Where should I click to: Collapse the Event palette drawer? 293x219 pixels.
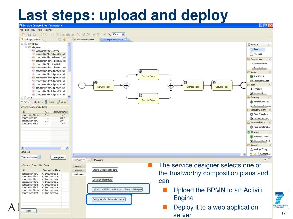coord(270,72)
